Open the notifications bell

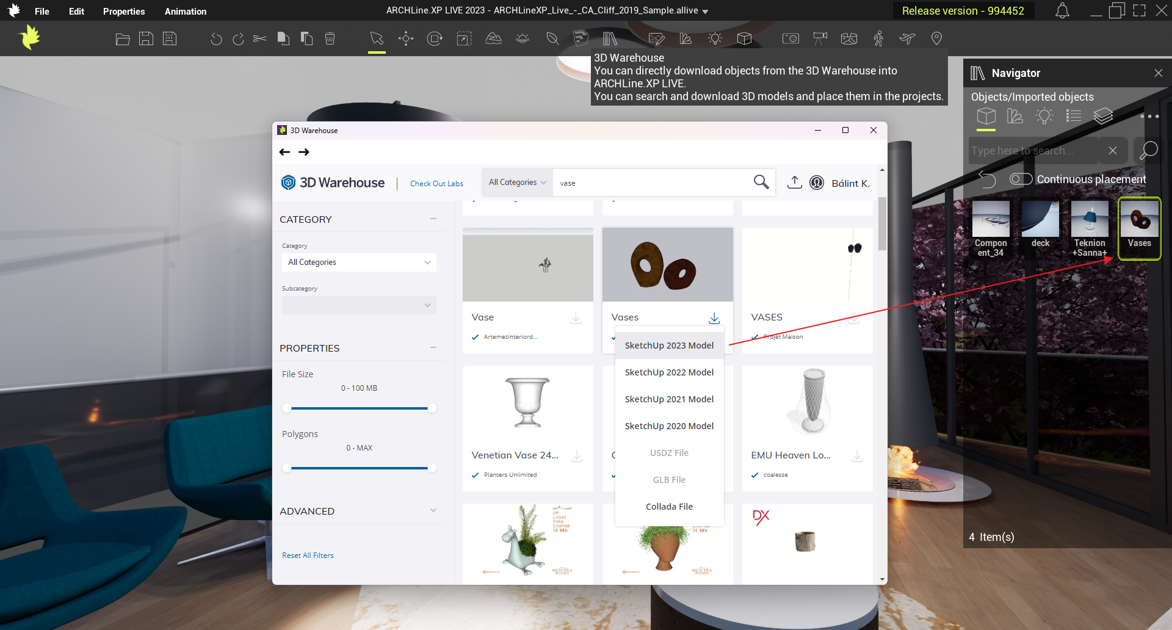(1062, 11)
